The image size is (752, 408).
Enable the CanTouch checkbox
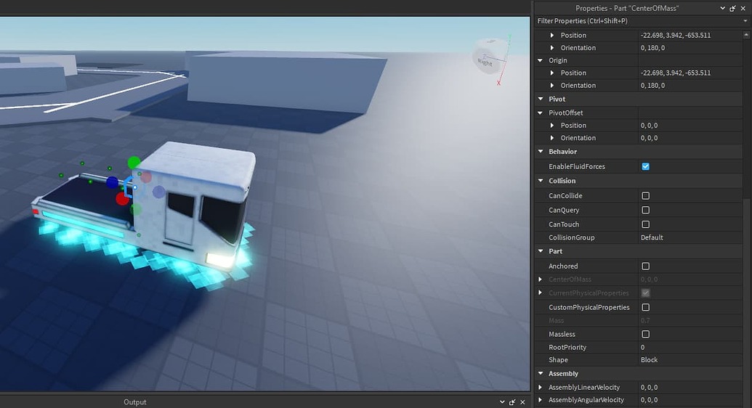[x=645, y=224]
